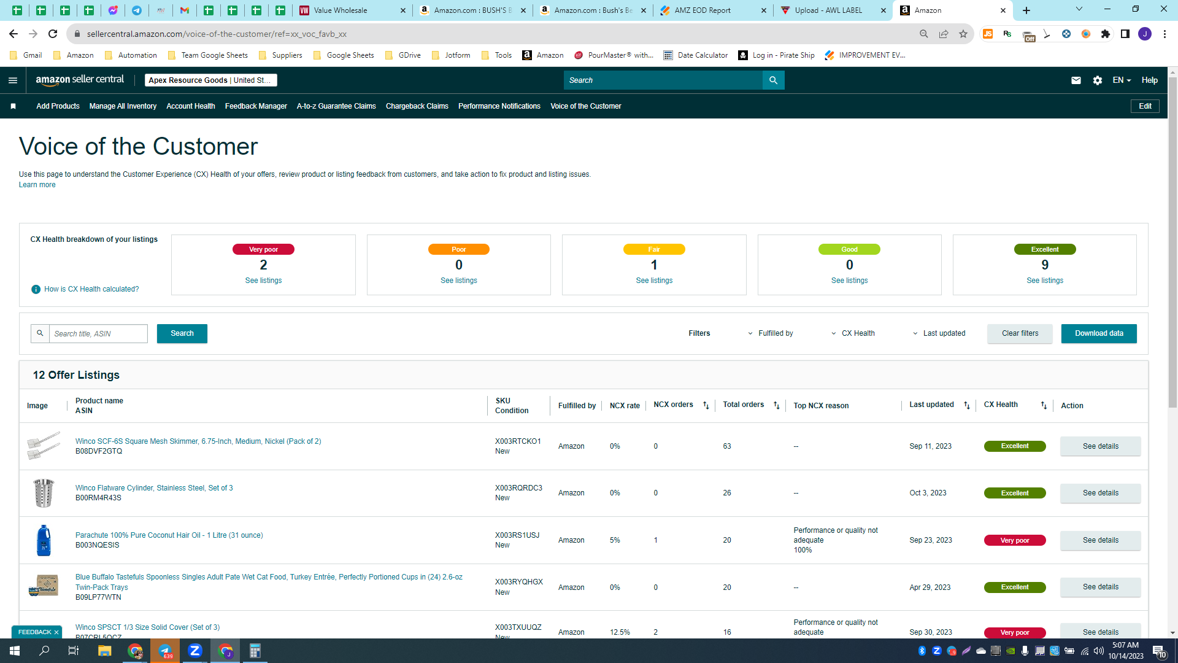The width and height of the screenshot is (1178, 663).
Task: Open Manage All Inventory
Action: 123,106
